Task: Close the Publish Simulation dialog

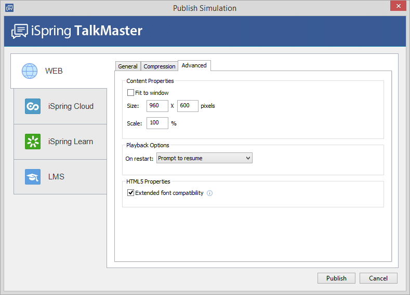Action: [x=397, y=7]
